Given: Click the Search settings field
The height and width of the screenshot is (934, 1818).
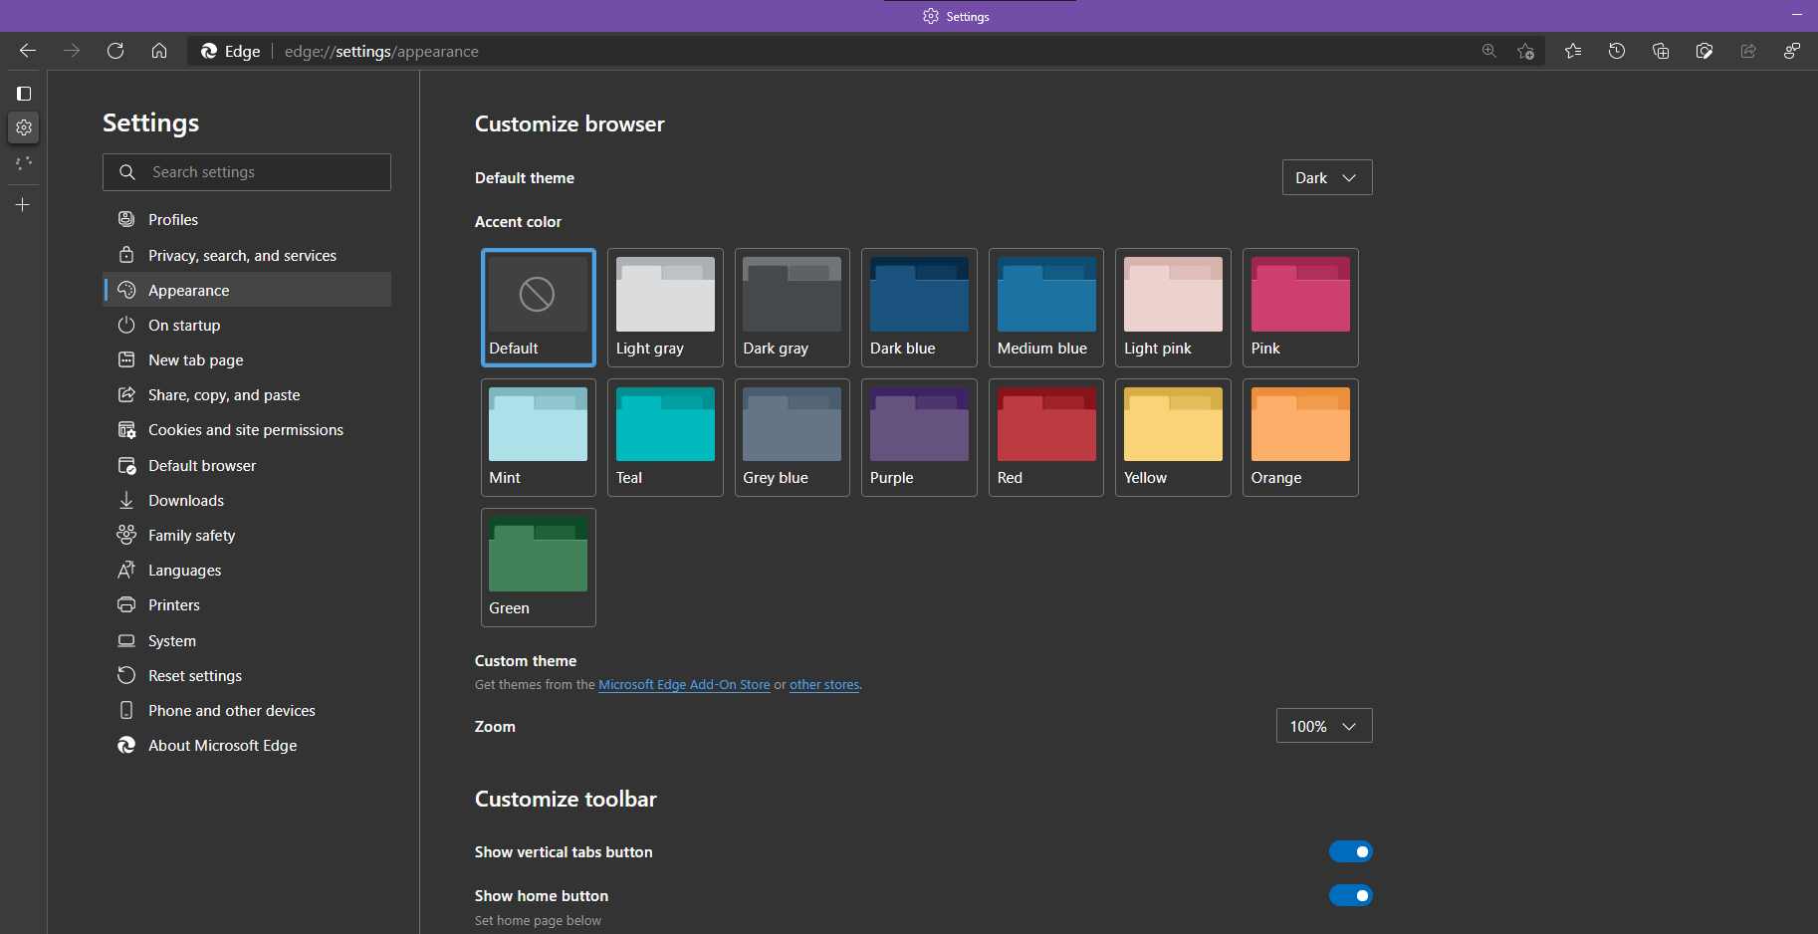Looking at the screenshot, I should [246, 171].
